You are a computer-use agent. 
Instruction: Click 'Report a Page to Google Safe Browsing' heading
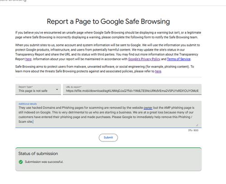tap(108, 22)
